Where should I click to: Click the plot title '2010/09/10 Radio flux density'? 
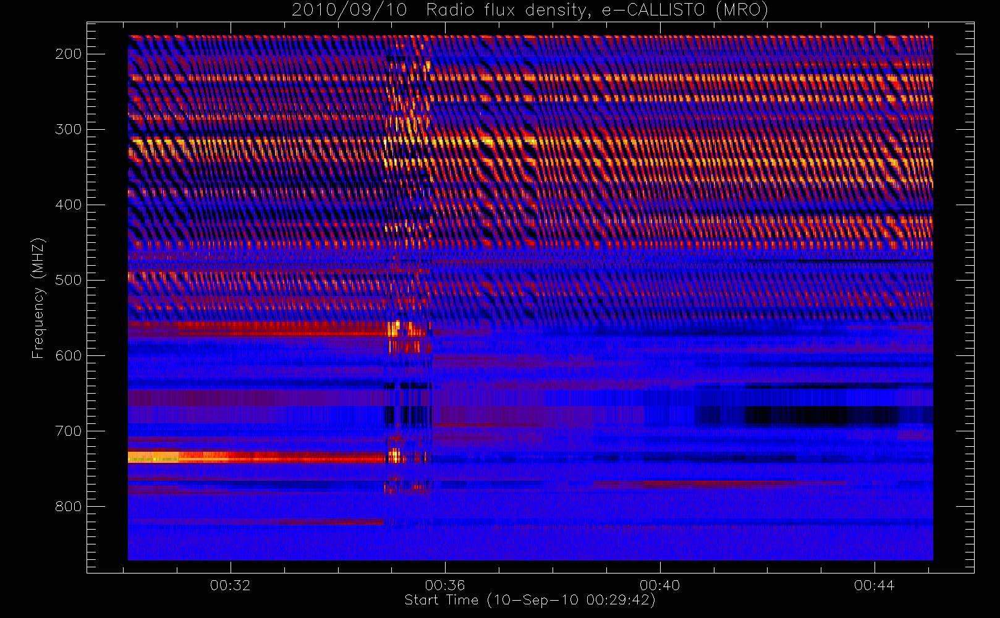click(530, 10)
